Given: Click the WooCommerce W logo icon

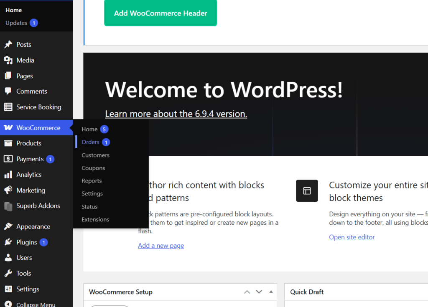Looking at the screenshot, I should click(8, 128).
